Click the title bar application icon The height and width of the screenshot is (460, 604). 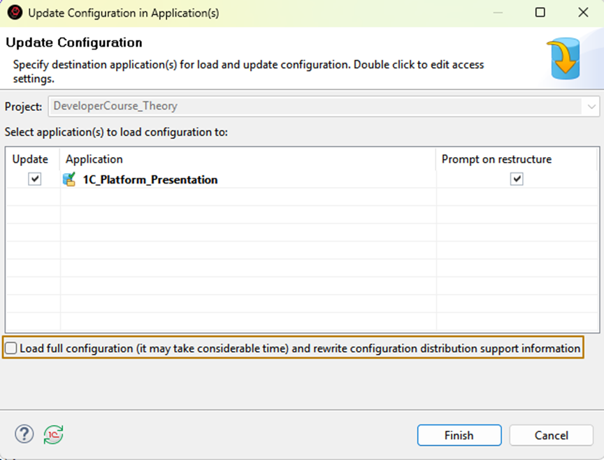tap(14, 13)
